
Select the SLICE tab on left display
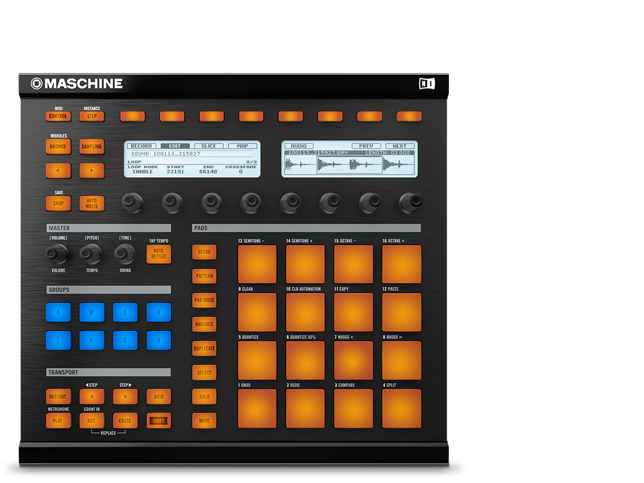(209, 146)
